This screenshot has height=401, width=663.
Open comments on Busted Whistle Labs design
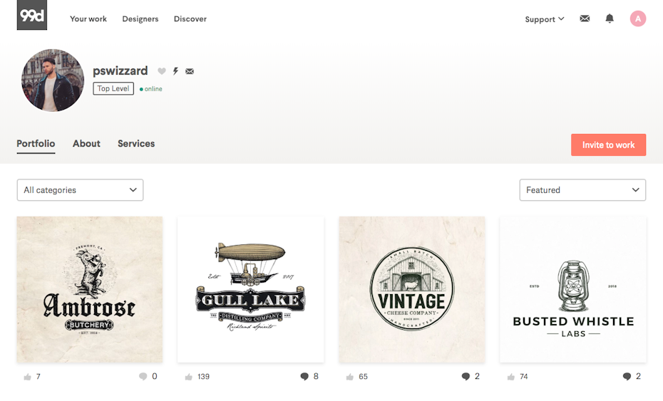(627, 377)
